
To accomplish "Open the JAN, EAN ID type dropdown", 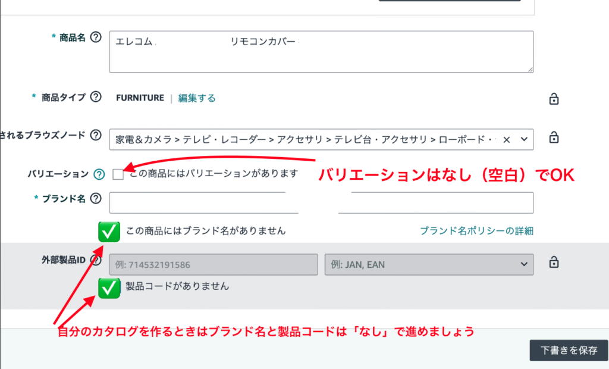I will 428,264.
